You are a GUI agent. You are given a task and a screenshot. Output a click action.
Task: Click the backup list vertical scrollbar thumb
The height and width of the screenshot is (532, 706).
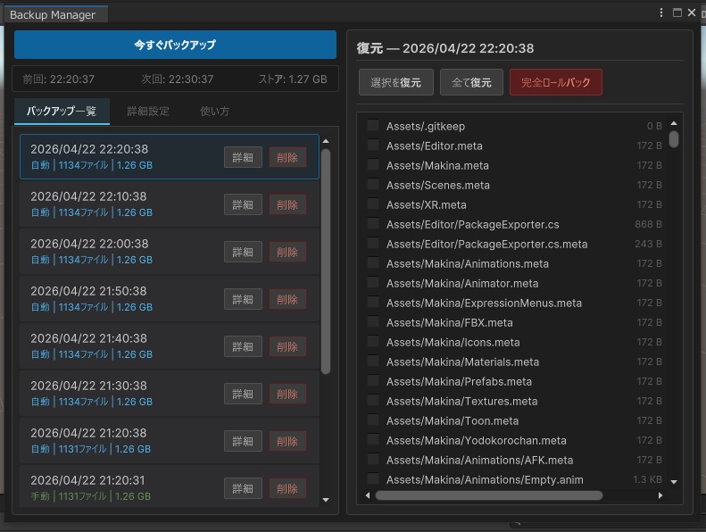point(326,262)
